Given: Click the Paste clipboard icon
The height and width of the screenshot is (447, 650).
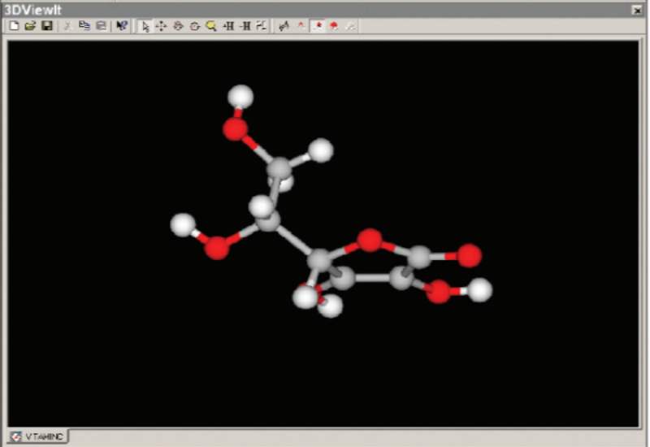Looking at the screenshot, I should click(x=101, y=26).
